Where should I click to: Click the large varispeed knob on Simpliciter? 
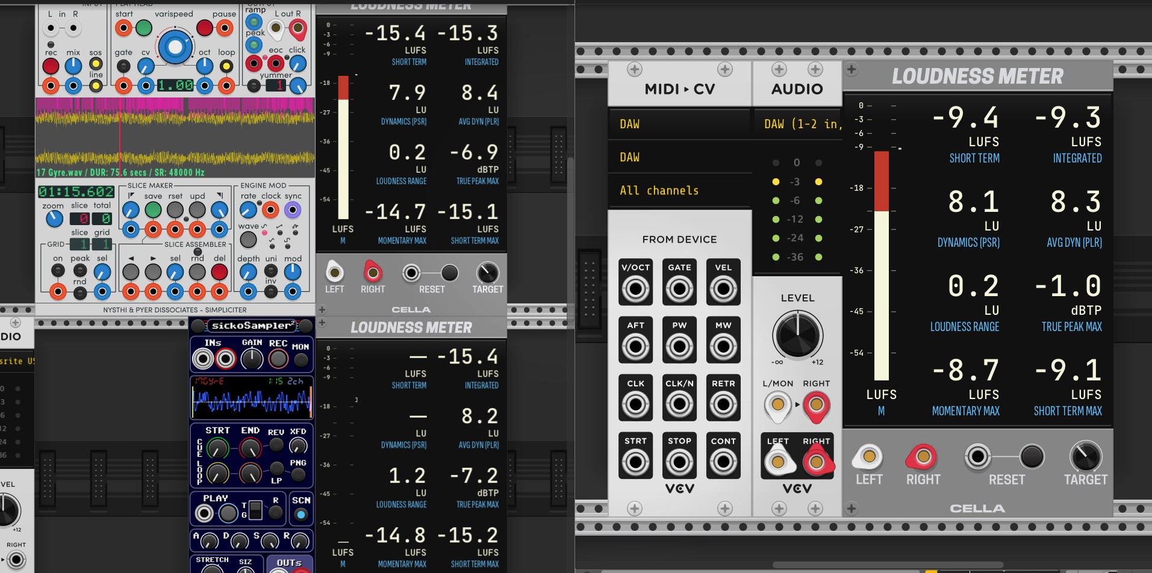pos(175,47)
